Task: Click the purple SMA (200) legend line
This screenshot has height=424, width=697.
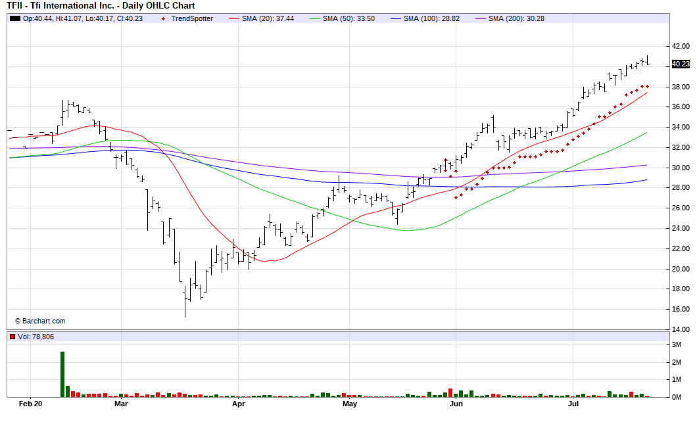Action: point(481,18)
